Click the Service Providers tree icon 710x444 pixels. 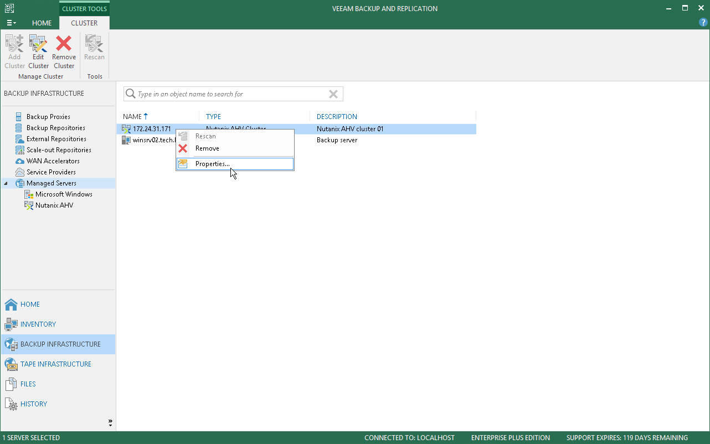(20, 172)
